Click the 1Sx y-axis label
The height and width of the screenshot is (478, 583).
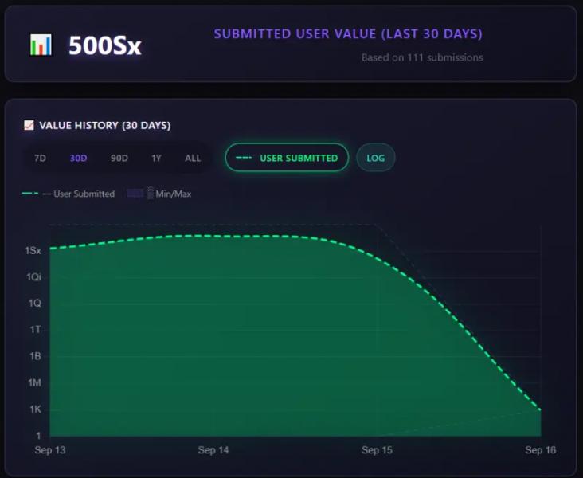33,251
